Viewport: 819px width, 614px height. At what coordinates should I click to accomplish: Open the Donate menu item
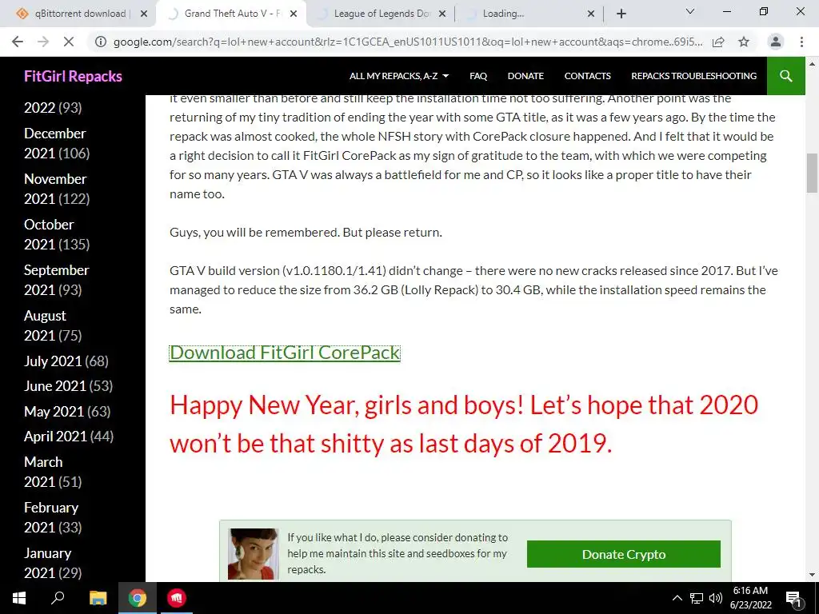tap(525, 76)
